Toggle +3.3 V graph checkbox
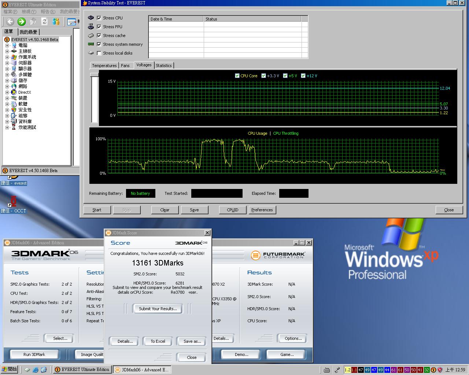Screen dimensions: 469x375 263,75
